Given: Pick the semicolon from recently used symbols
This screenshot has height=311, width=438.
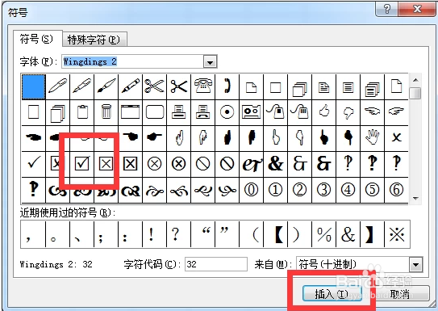Looking at the screenshot, I should coord(106,234).
